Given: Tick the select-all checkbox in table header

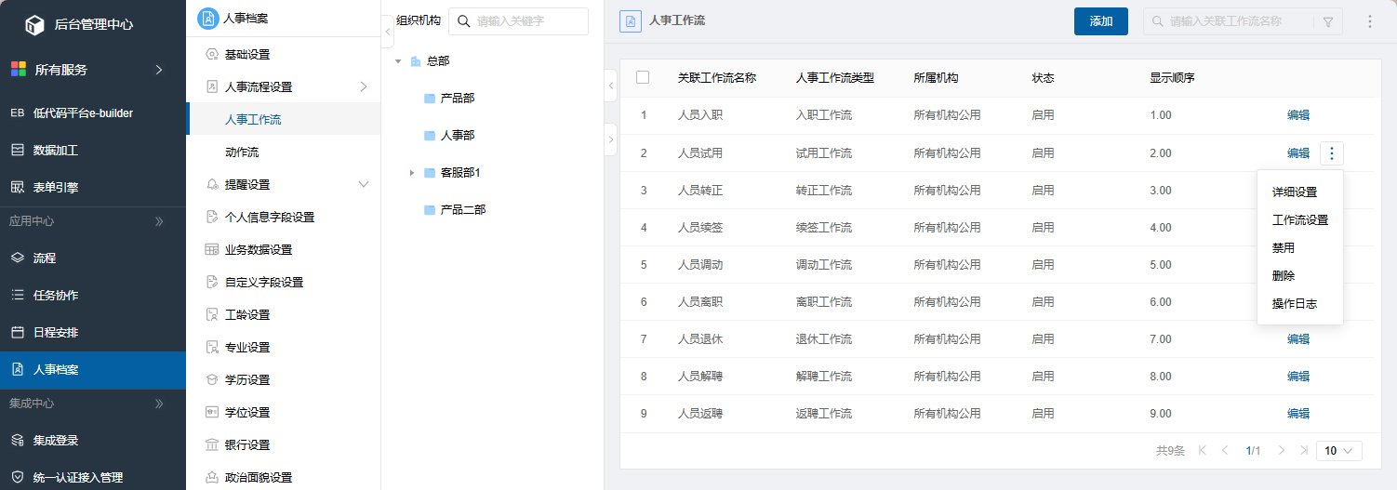Looking at the screenshot, I should 643,77.
